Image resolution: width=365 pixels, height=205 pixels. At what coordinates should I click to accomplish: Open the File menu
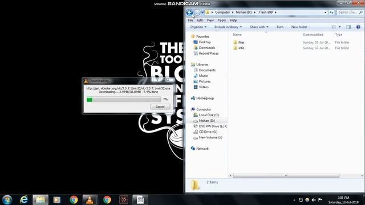190,20
